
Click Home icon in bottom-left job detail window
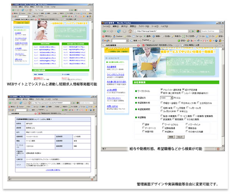coord(29,103)
